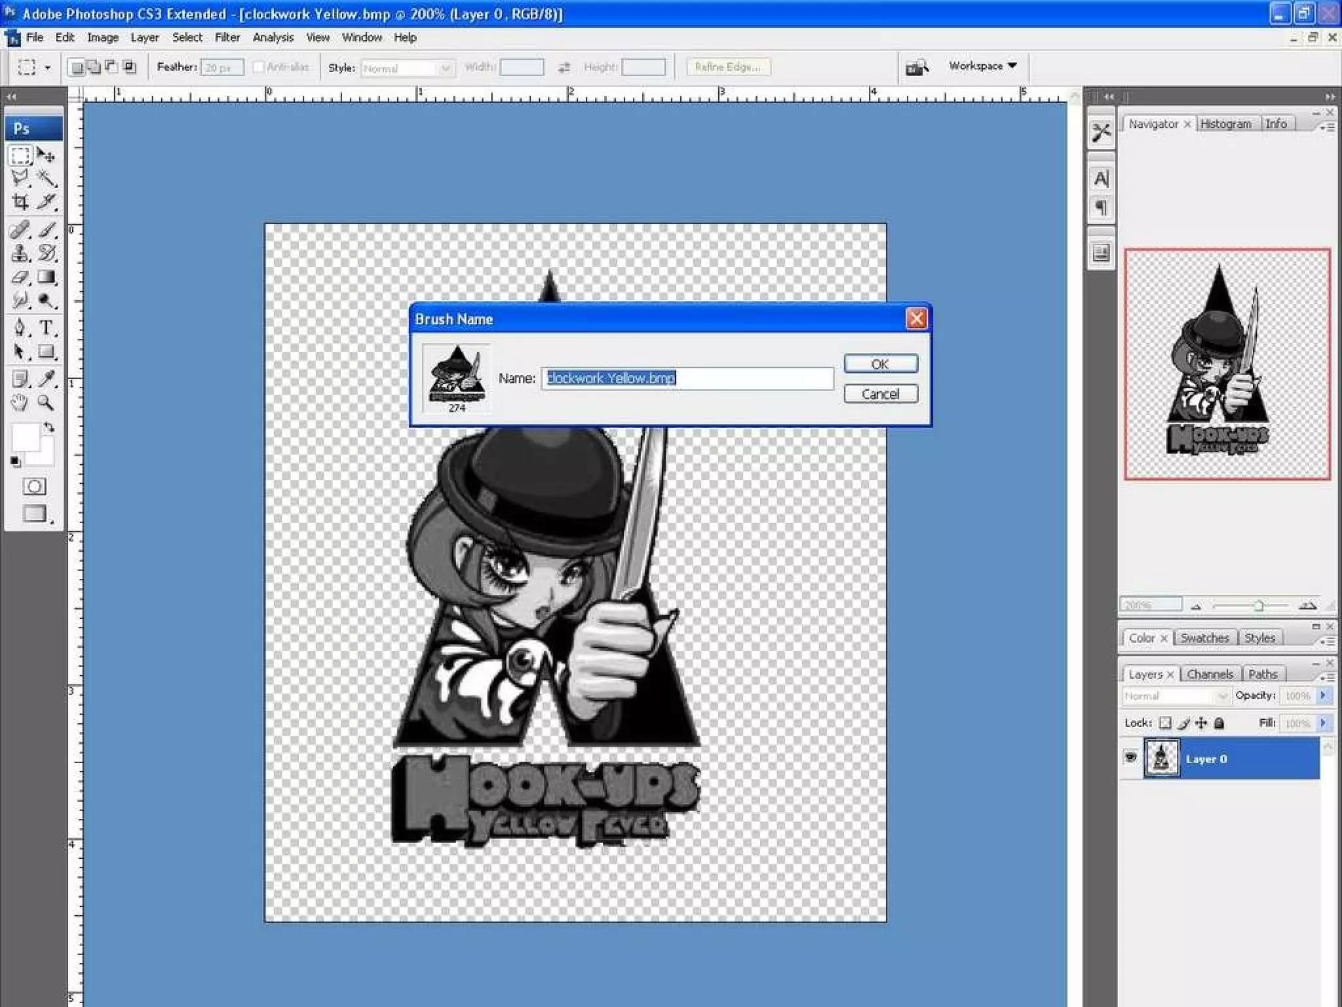The image size is (1342, 1007).
Task: Open the layer Opacity slider arrow
Action: click(1323, 696)
